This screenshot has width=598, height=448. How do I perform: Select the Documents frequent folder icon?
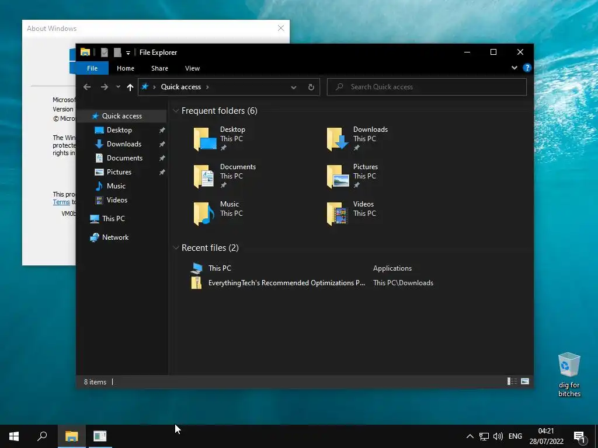pyautogui.click(x=204, y=176)
